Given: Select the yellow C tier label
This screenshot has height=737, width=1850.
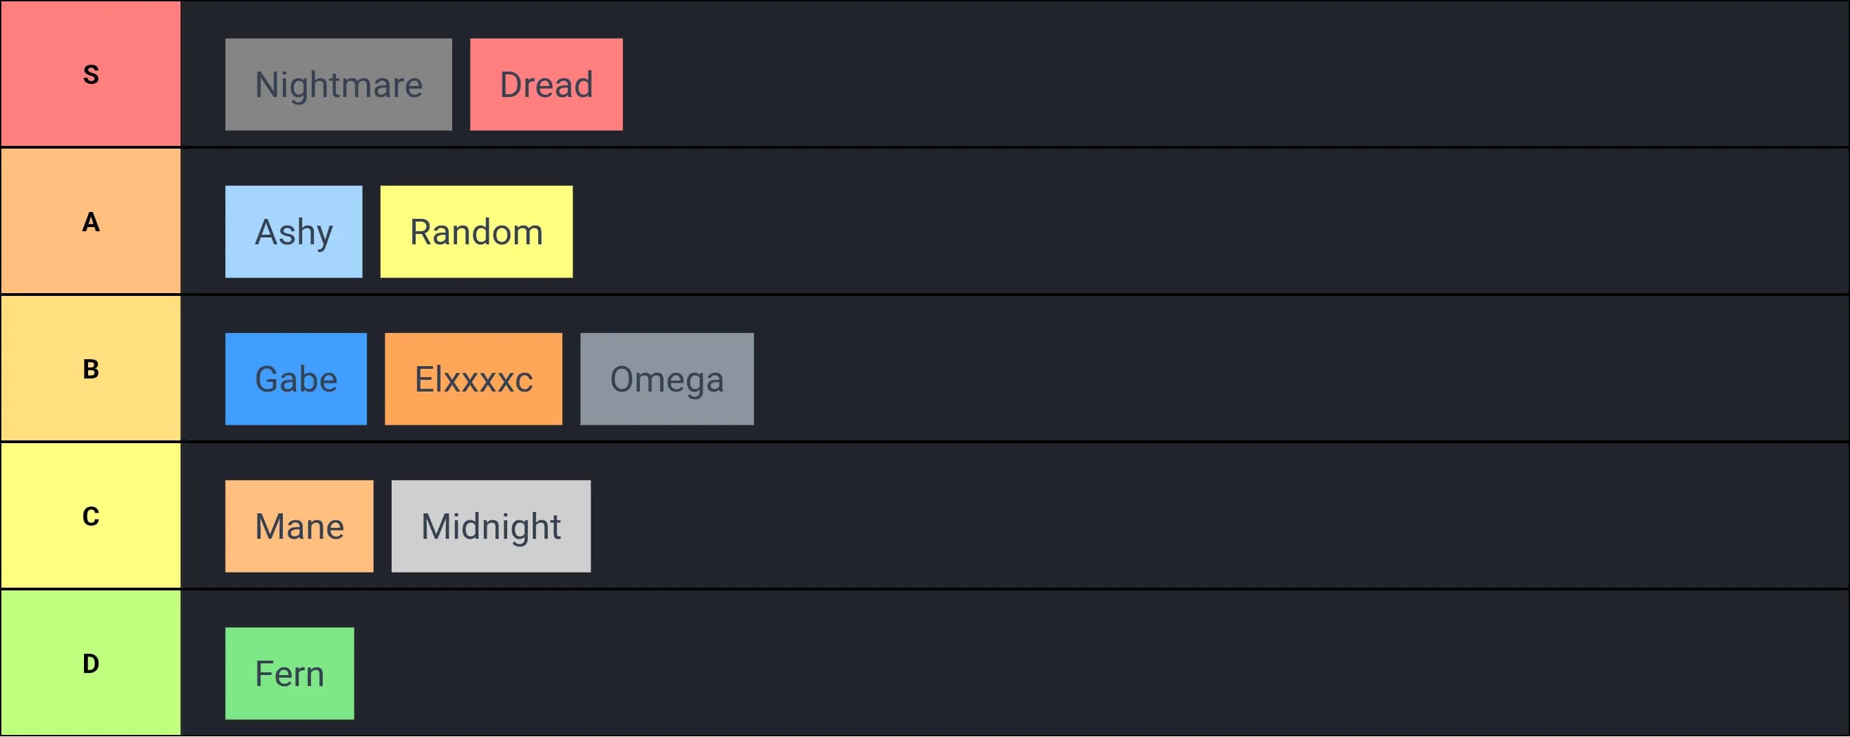Looking at the screenshot, I should [x=90, y=515].
